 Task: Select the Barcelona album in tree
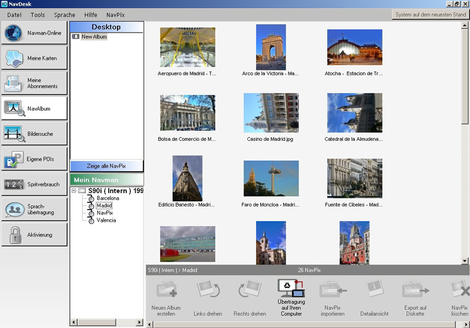pos(108,198)
